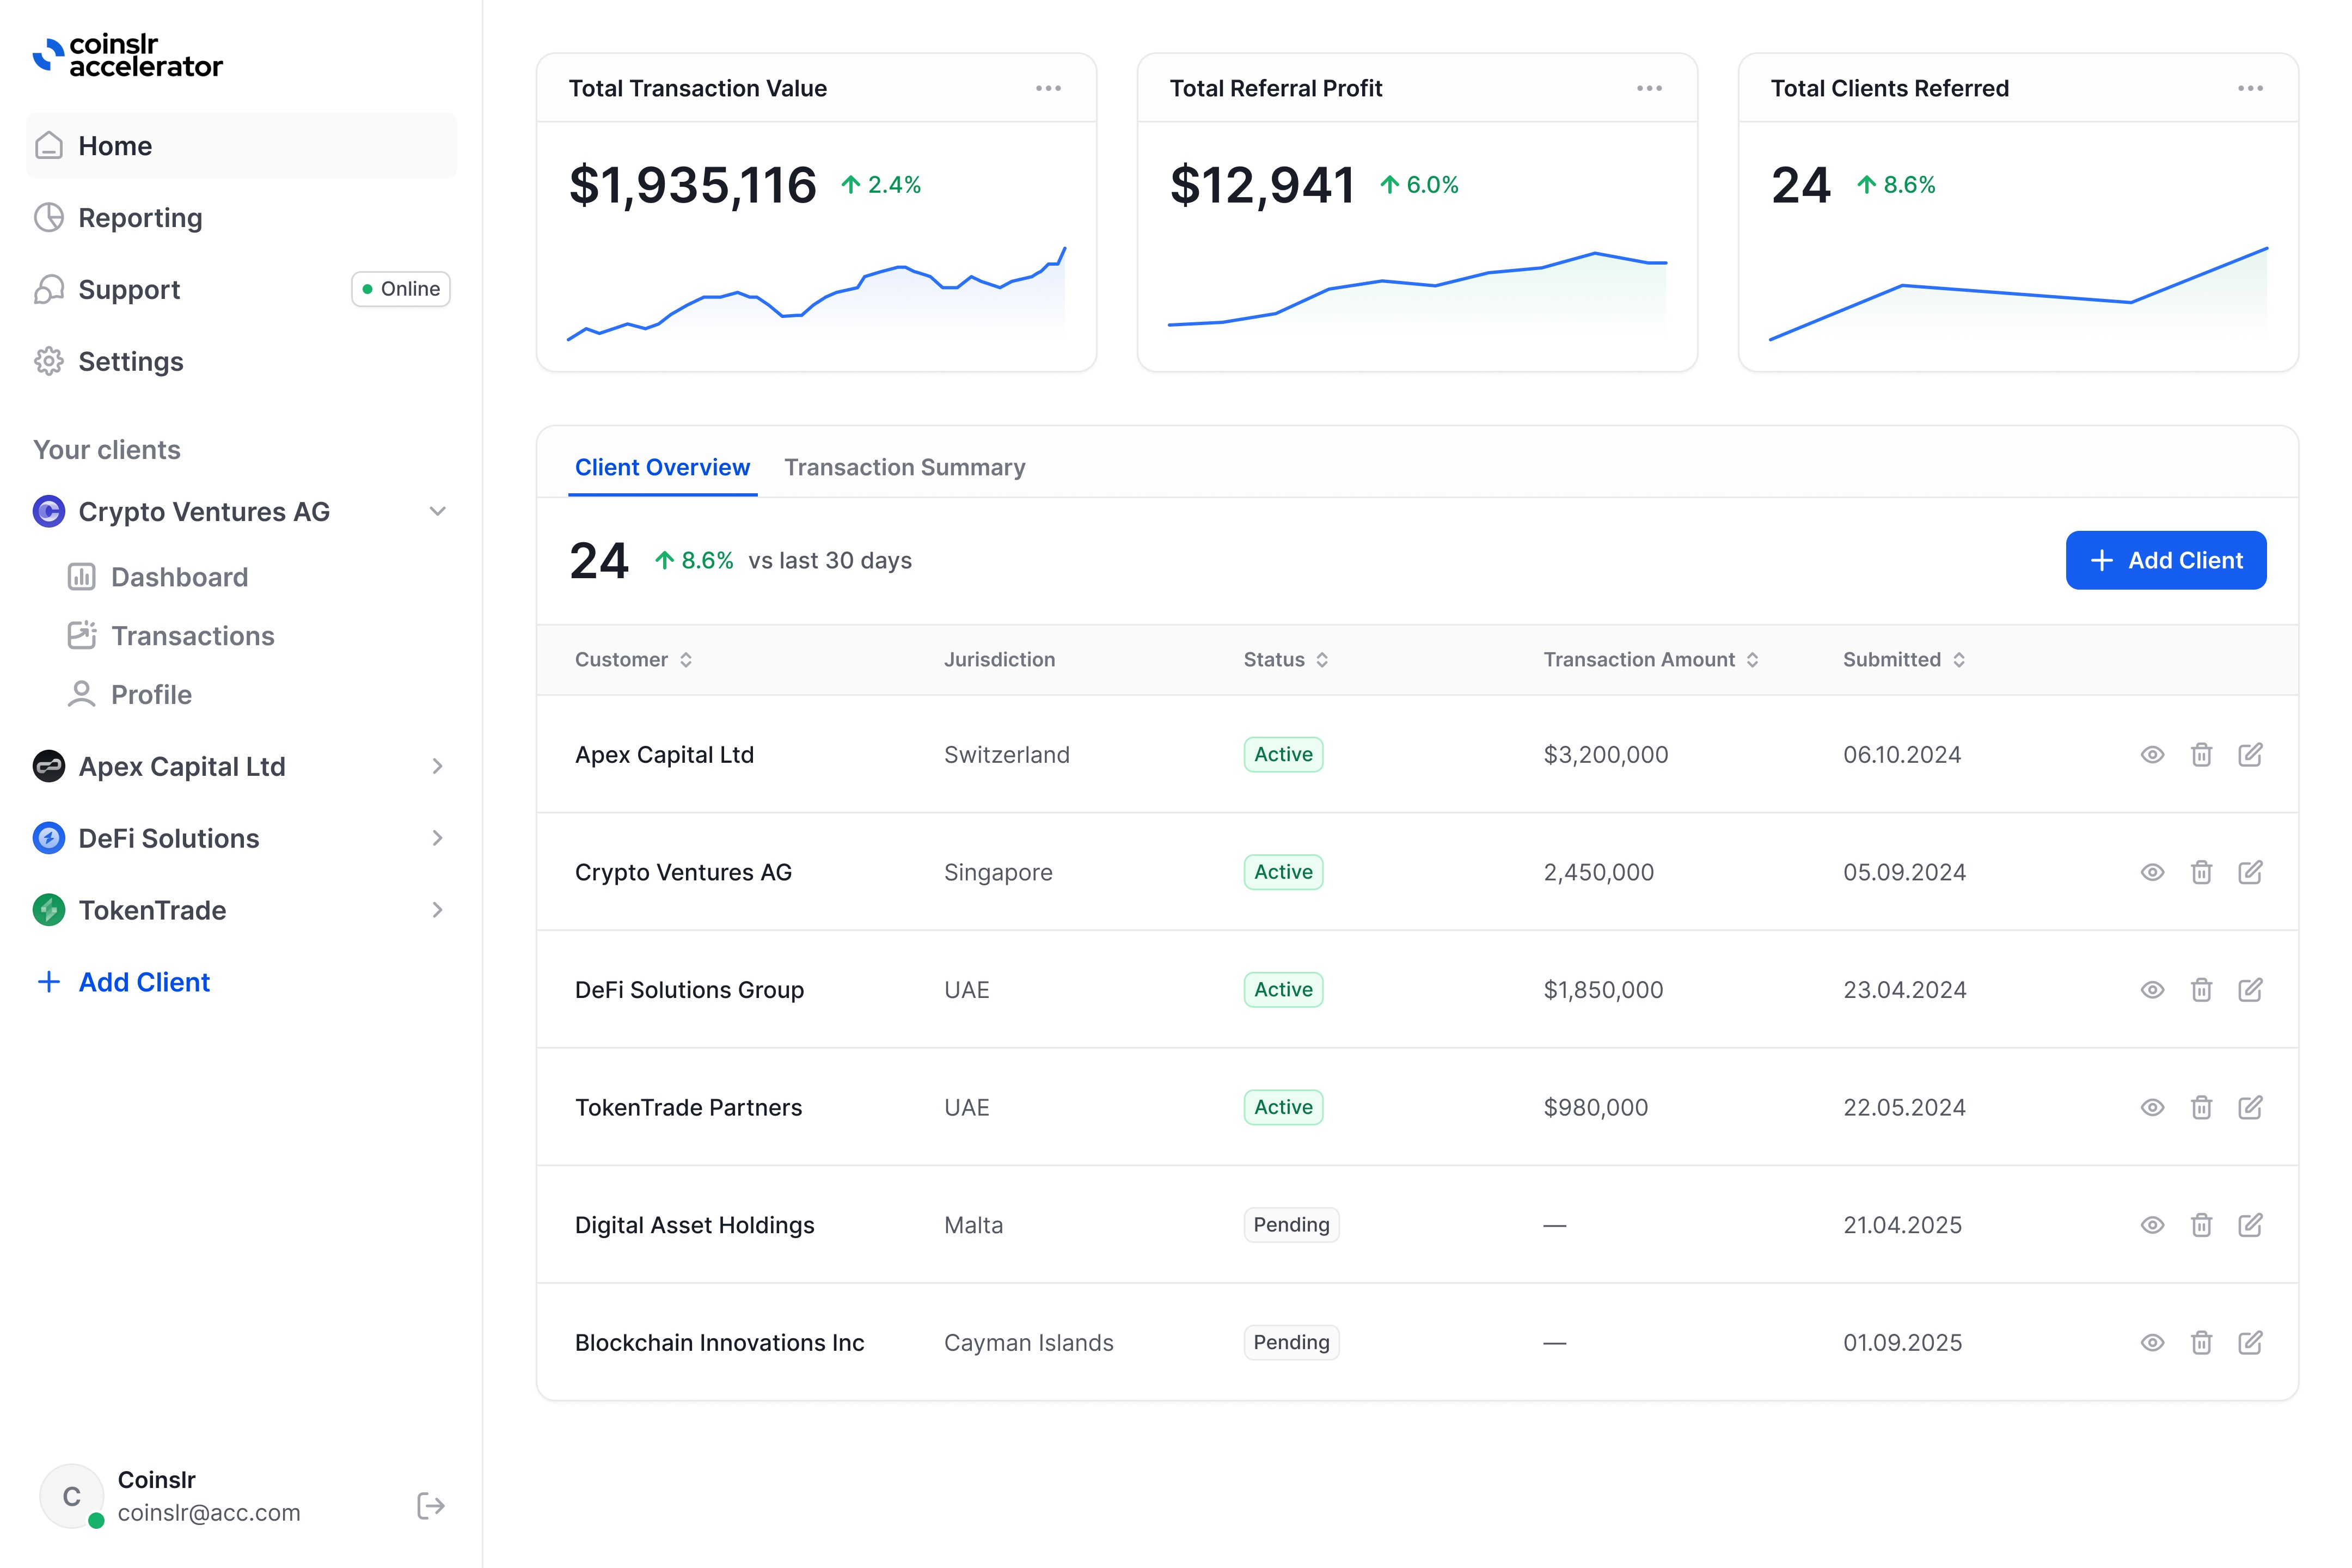Click the logout icon beside coinslr@acc.com

click(x=430, y=1506)
